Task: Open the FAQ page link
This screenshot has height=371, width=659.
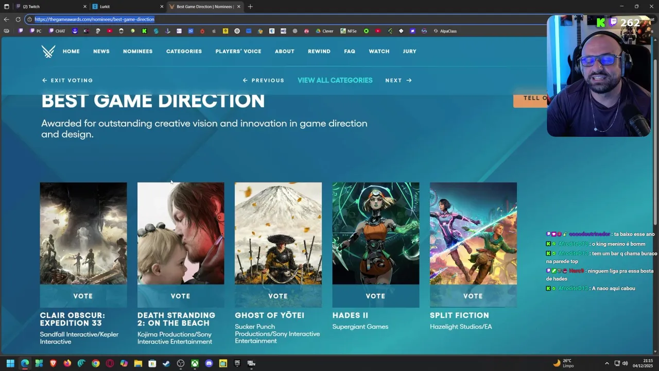Action: pos(350,52)
